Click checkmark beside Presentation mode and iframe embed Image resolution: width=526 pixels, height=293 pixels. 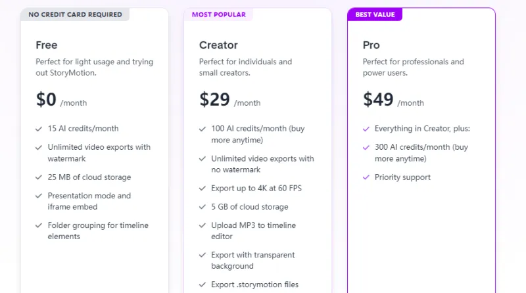point(39,196)
